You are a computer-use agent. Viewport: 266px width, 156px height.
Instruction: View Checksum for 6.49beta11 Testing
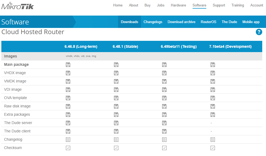(164, 148)
